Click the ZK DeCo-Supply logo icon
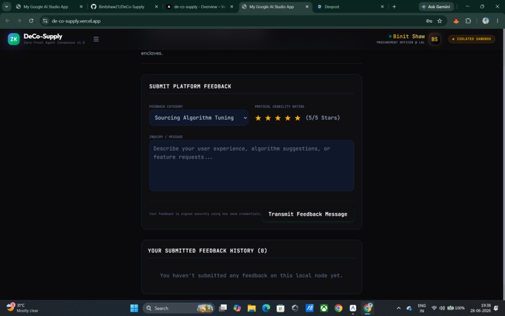Image resolution: width=505 pixels, height=316 pixels. coord(14,39)
